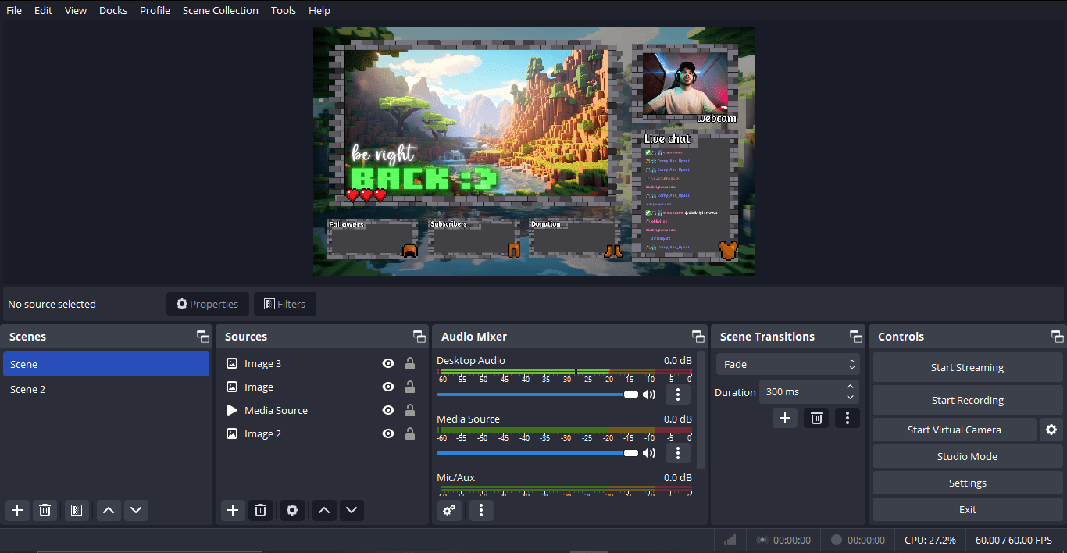The image size is (1067, 553).
Task: Open the File menu
Action: (x=14, y=10)
